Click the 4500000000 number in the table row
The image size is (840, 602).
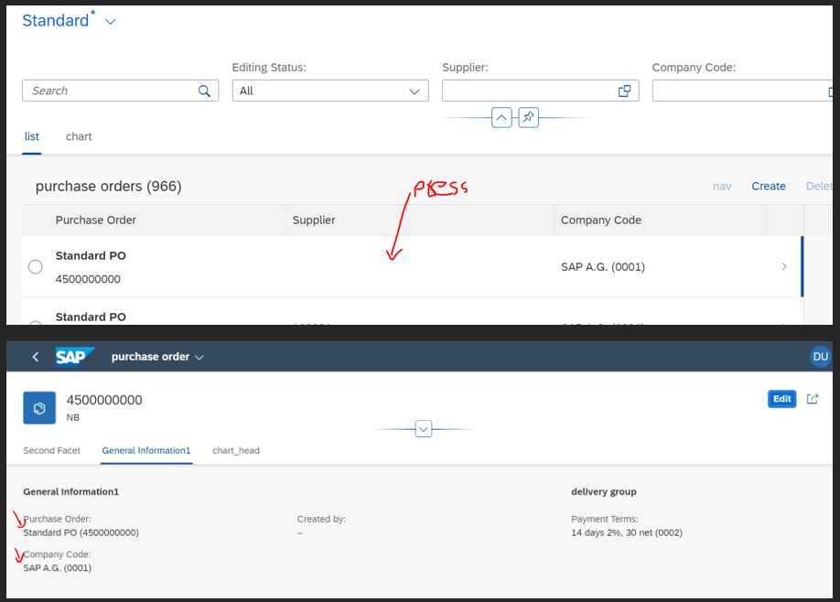point(88,279)
